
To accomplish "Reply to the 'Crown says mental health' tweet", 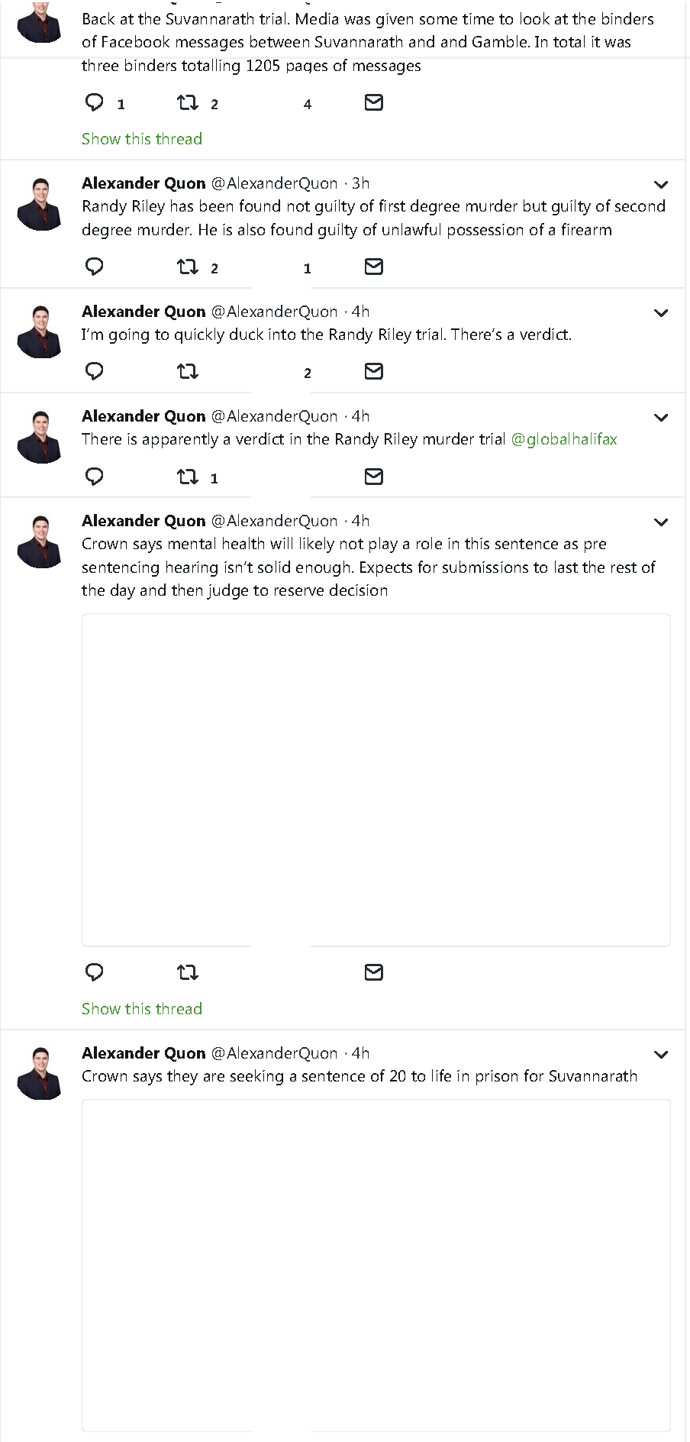I will click(94, 972).
